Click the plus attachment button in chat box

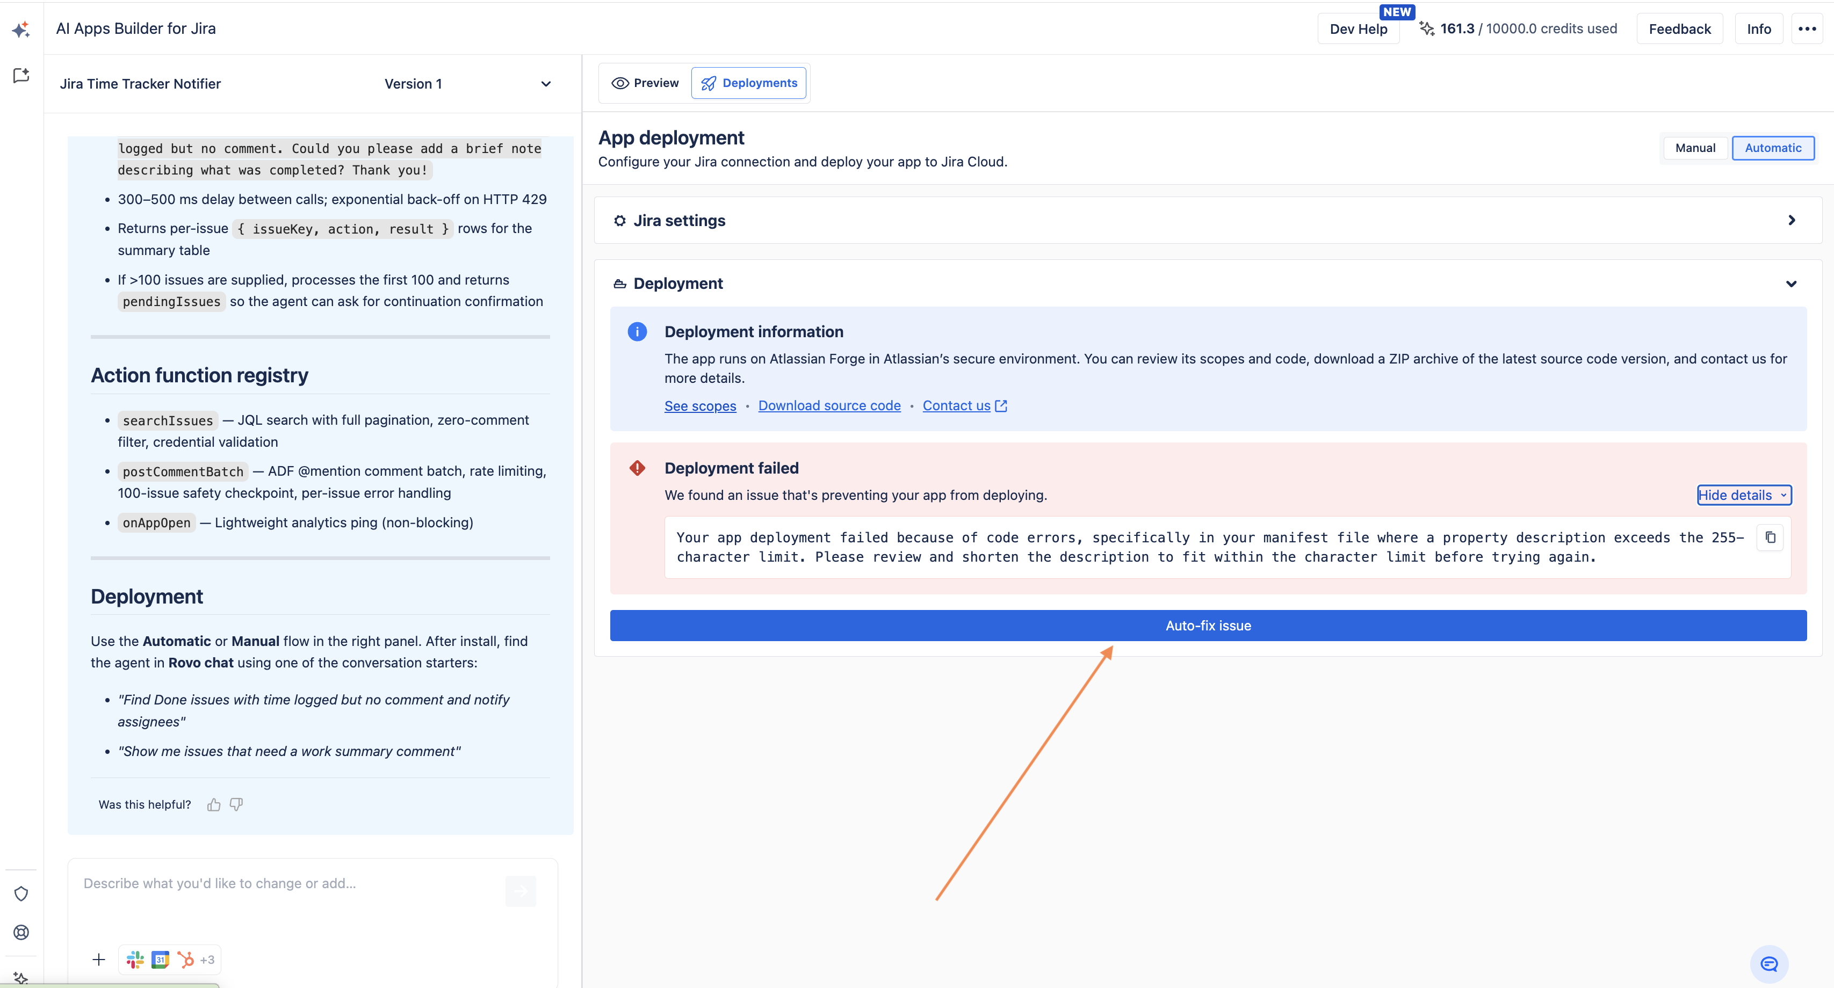coord(99,960)
